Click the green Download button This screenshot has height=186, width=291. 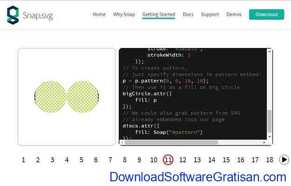click(x=266, y=14)
